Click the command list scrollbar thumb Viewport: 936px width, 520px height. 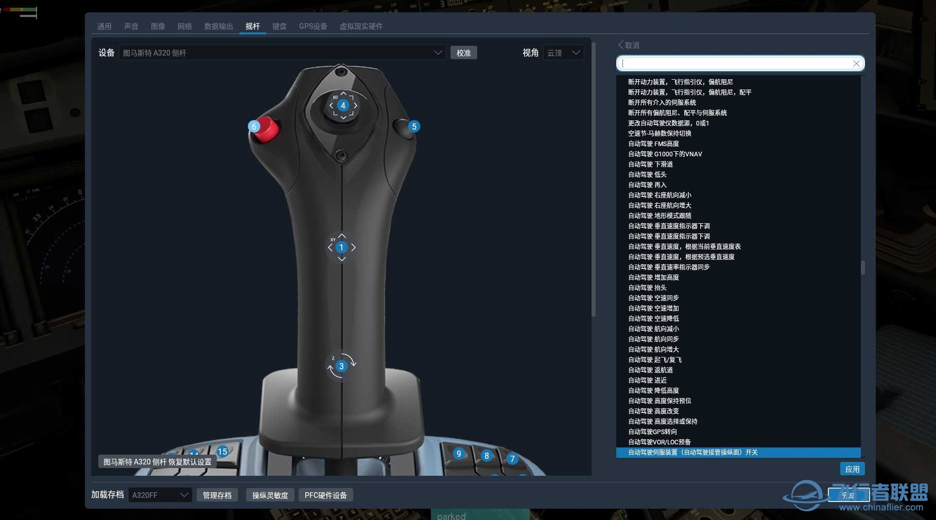[x=863, y=267]
